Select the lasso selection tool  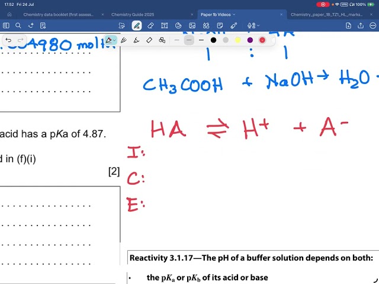[122, 25]
